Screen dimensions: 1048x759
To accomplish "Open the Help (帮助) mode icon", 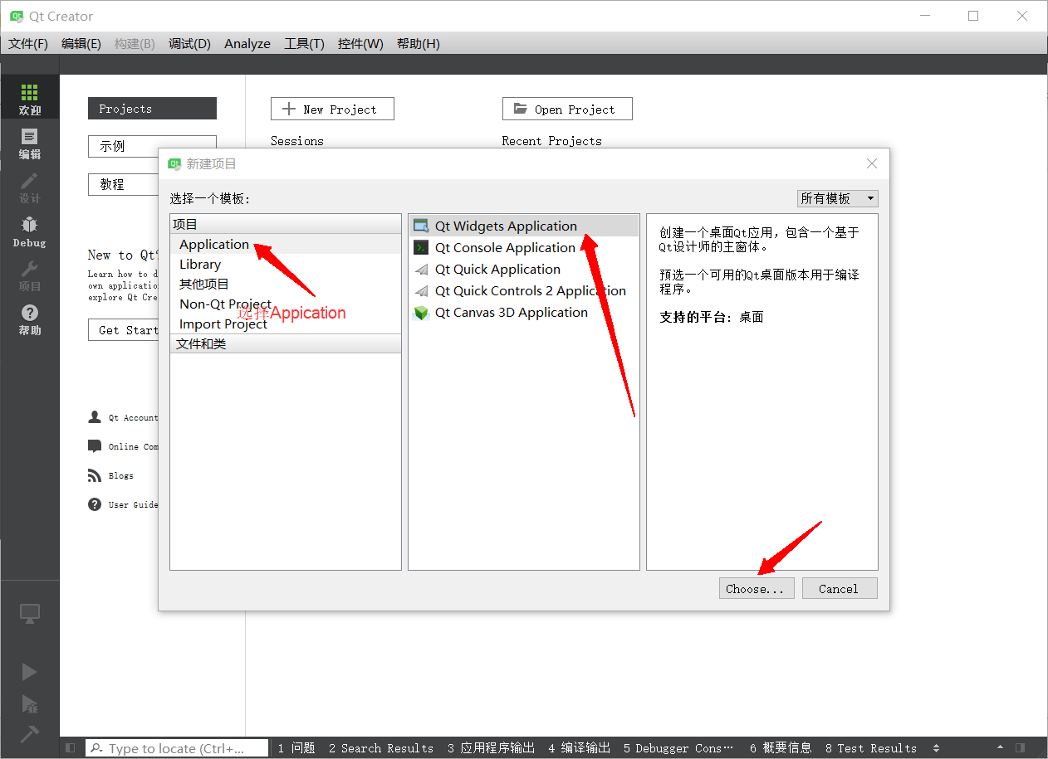I will pyautogui.click(x=30, y=319).
